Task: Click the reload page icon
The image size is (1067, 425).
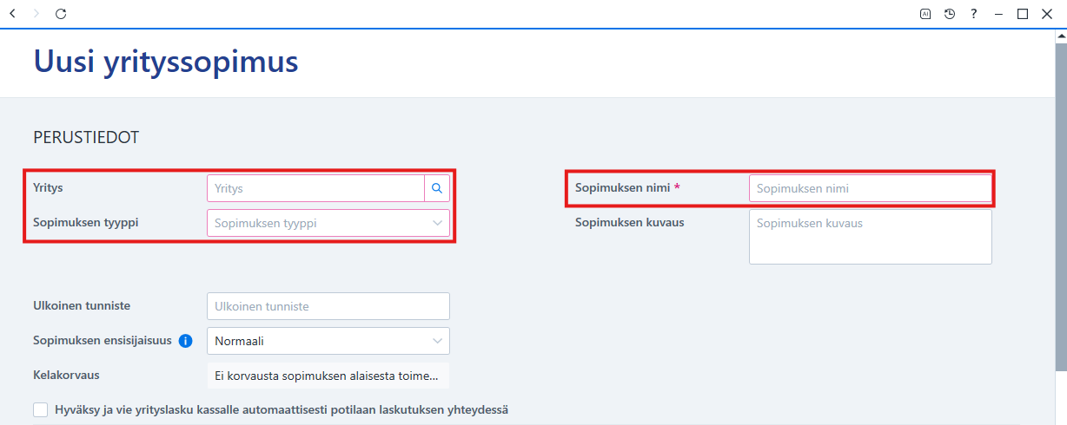Action: click(61, 14)
